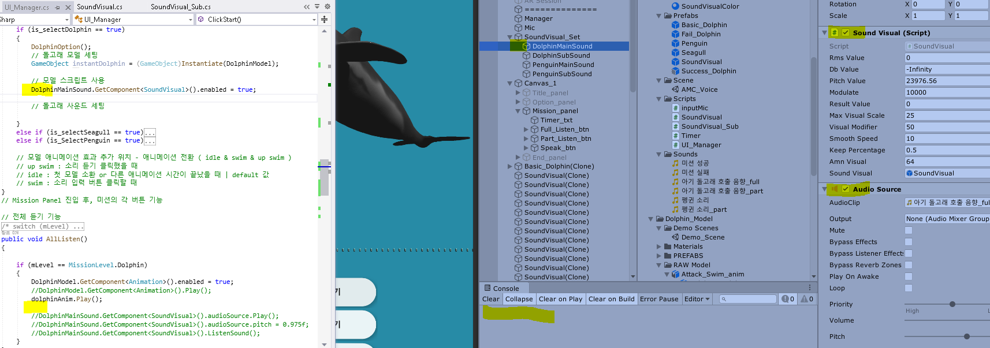Screen dimensions: 990x348
Task: Select the Fail_Dolphin prefab icon
Action: (675, 34)
